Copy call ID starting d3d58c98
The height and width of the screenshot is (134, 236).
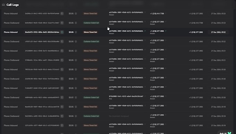pos(62,79)
